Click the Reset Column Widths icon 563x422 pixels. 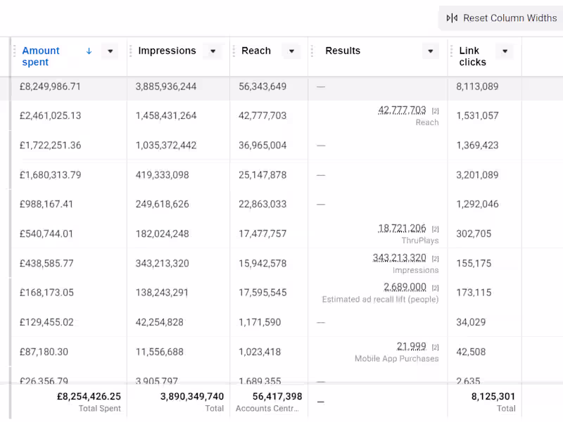(x=452, y=18)
